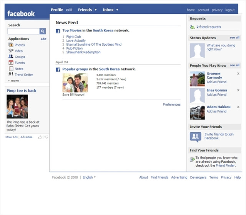Open Invite friends to join Facebook link
Screen dimensions: 246x215
[x=219, y=136]
